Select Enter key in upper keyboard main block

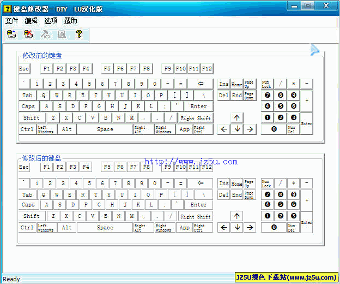coord(198,106)
